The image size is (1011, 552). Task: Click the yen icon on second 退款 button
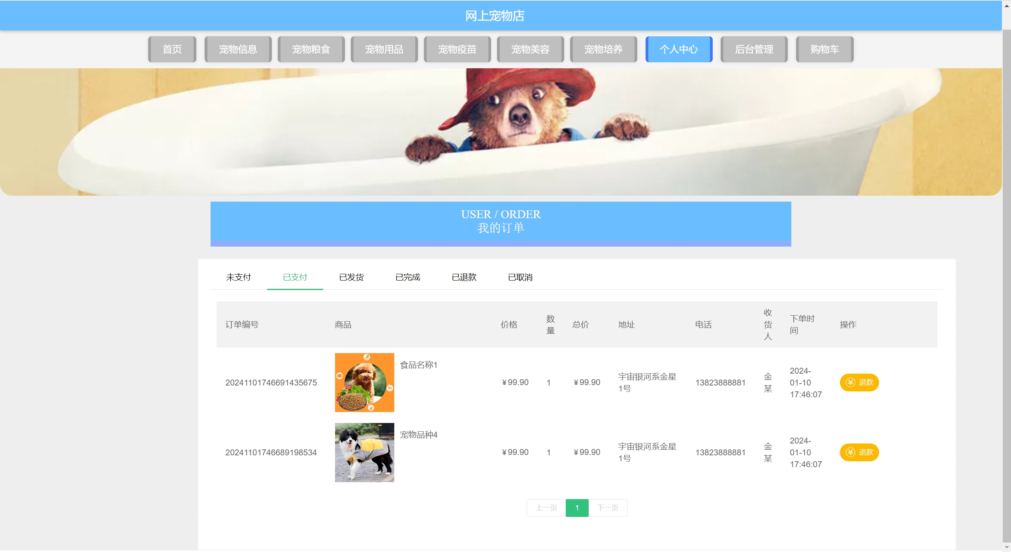[x=850, y=452]
